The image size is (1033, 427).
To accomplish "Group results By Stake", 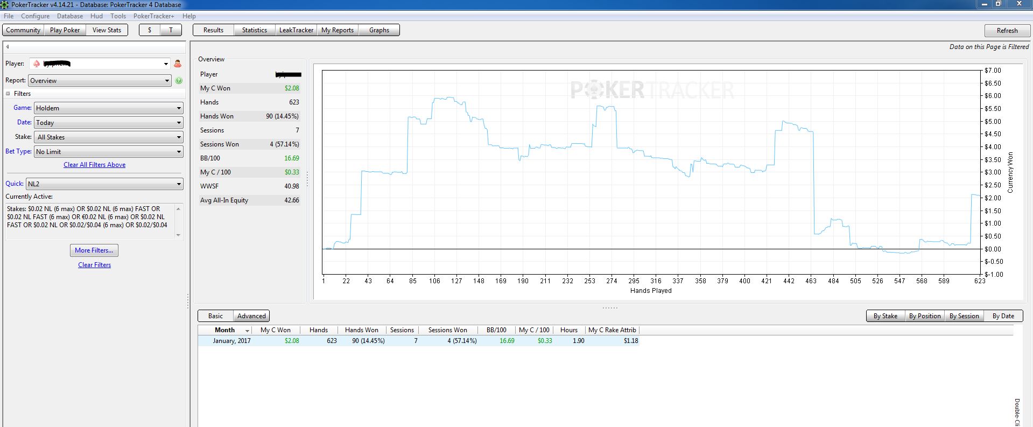I will tap(885, 316).
